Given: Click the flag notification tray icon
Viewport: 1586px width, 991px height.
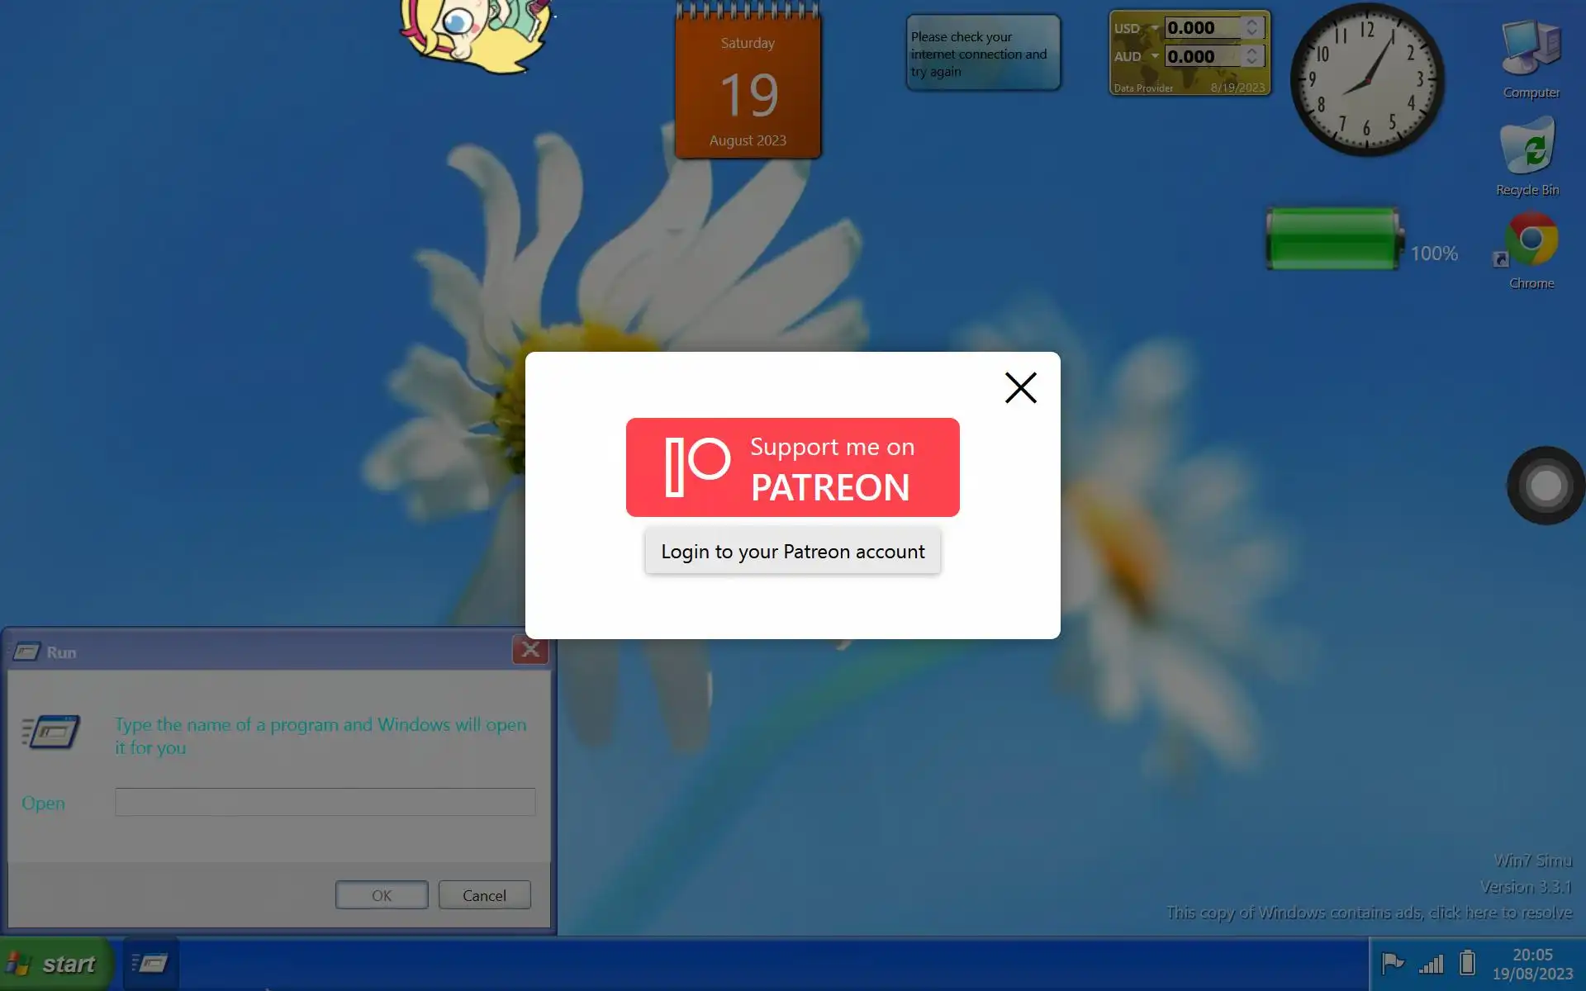Looking at the screenshot, I should coord(1393,963).
